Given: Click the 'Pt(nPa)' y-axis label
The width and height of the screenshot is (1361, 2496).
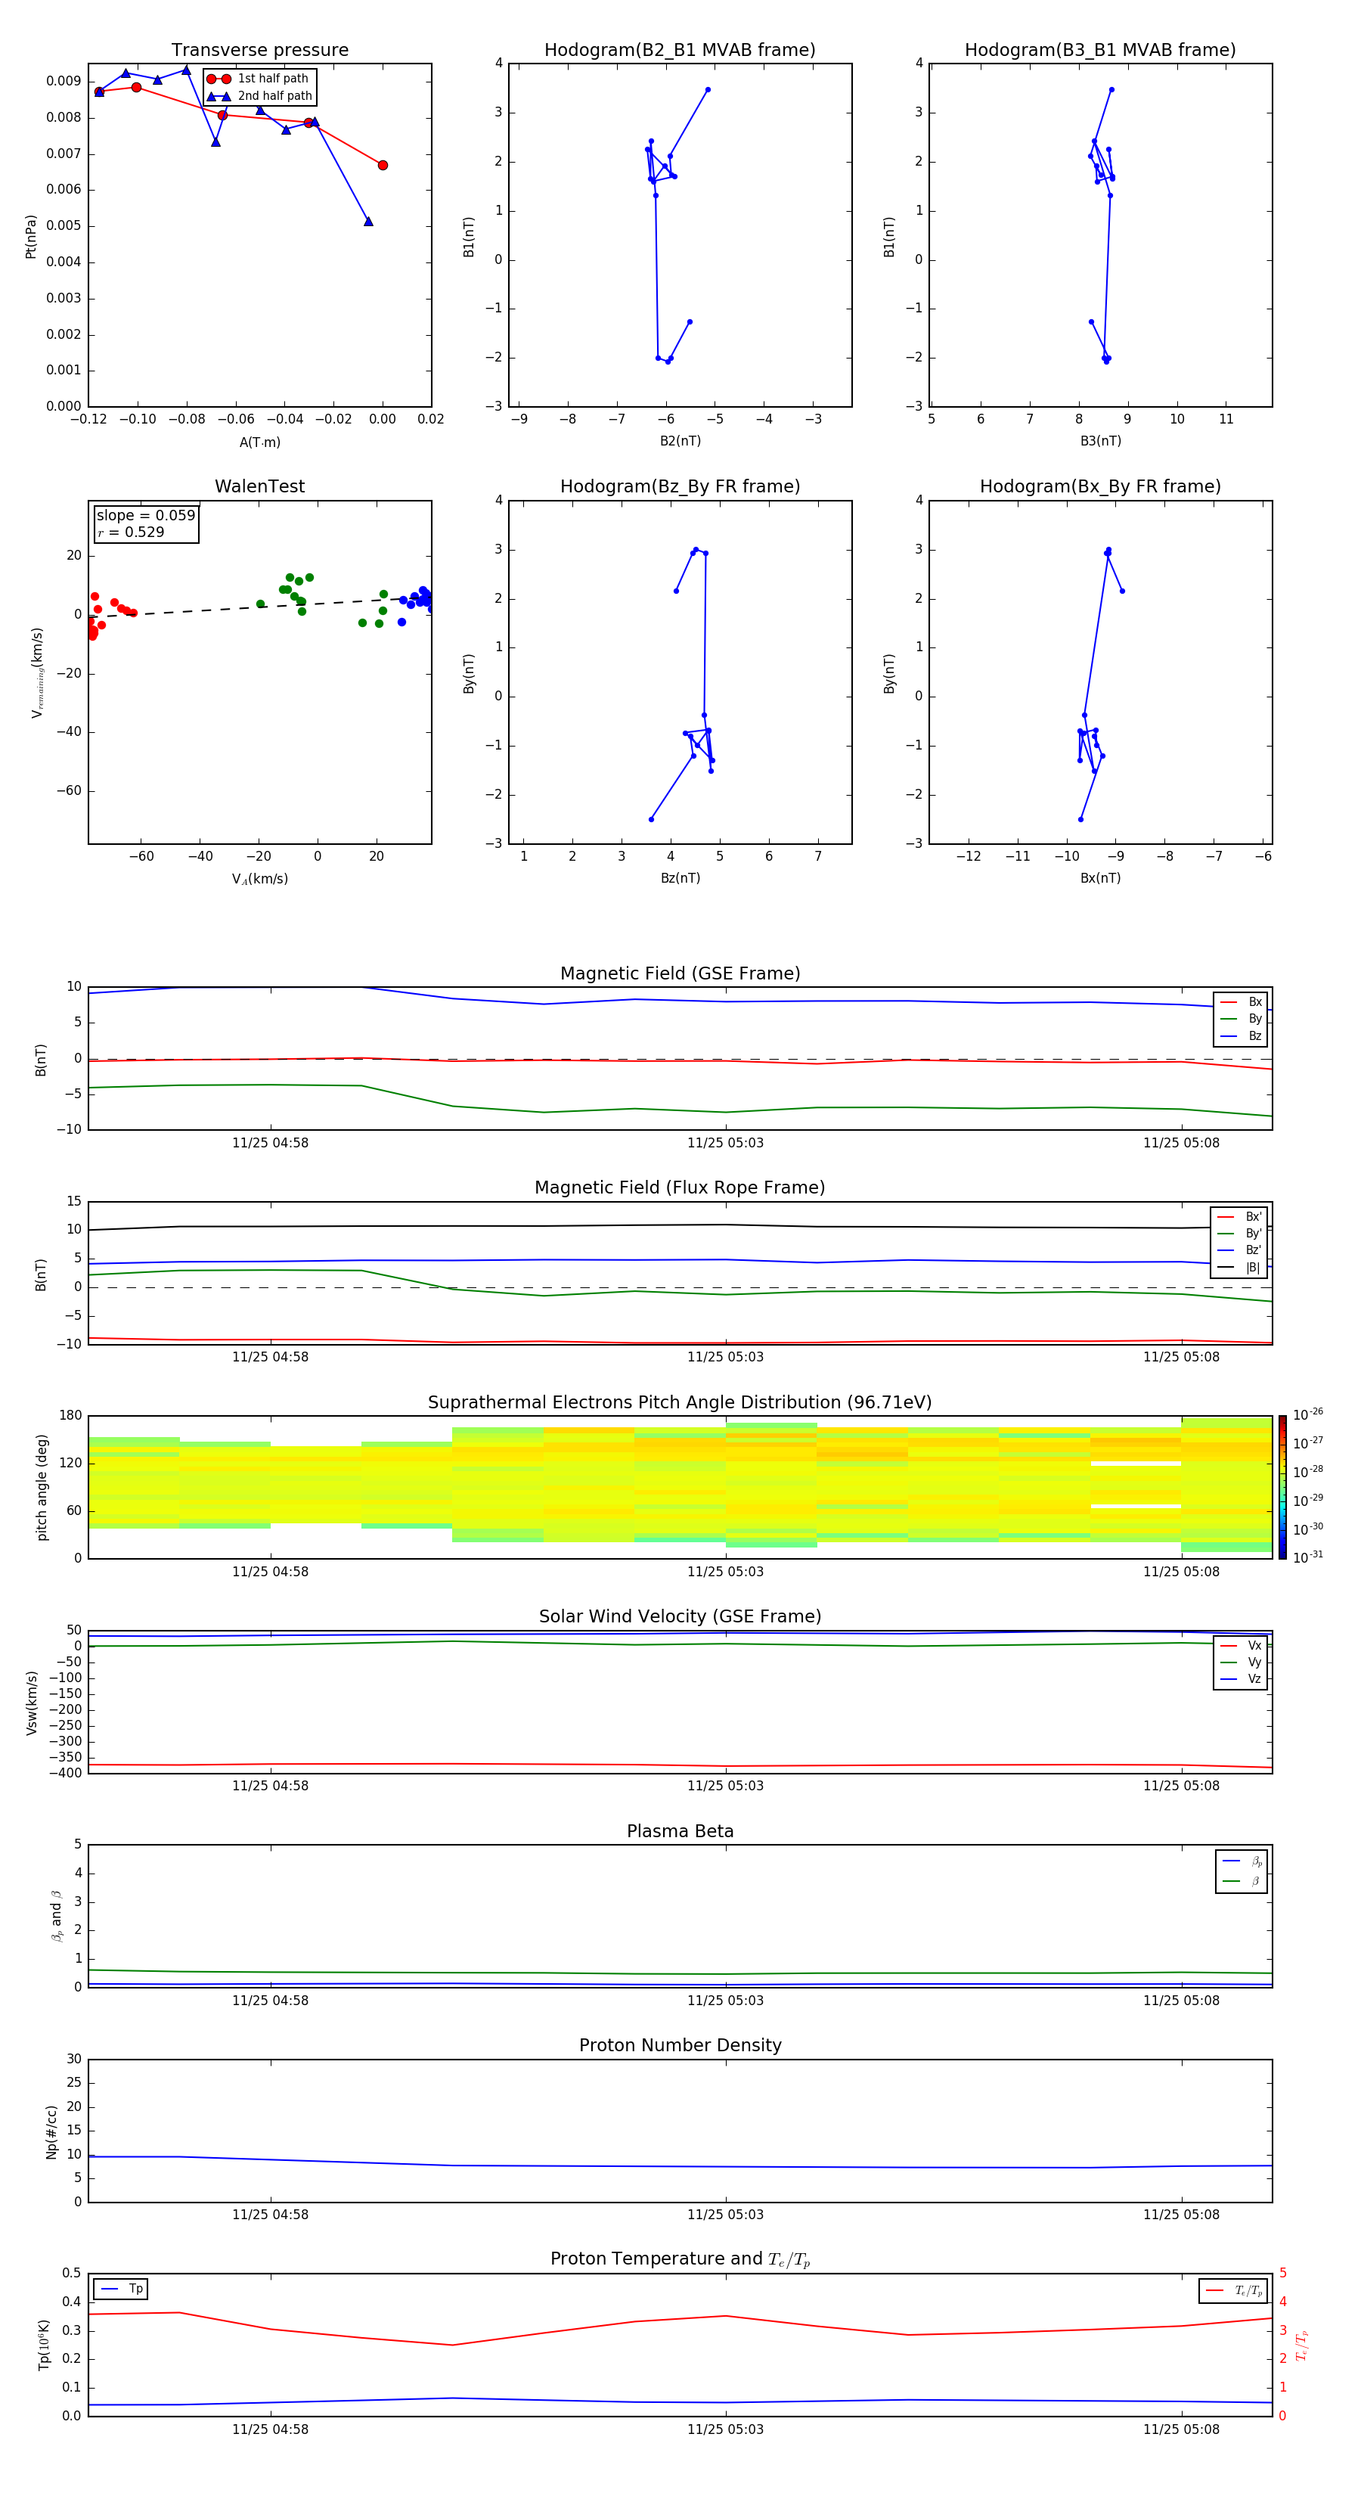Looking at the screenshot, I should (31, 237).
